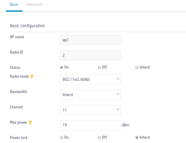
Task: Enable Power lock On option
Action: point(61,137)
